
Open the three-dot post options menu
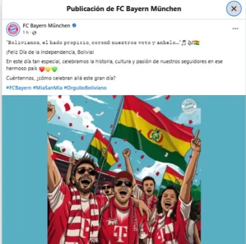(235, 29)
